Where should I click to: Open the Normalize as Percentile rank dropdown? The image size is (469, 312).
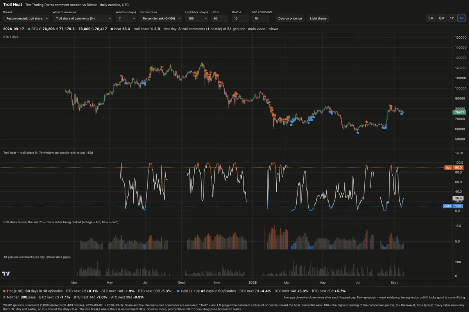pyautogui.click(x=161, y=18)
